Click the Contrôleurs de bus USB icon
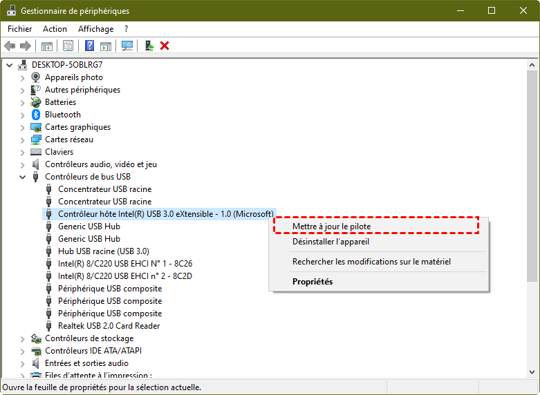Screen dimensions: 540x395 point(36,177)
